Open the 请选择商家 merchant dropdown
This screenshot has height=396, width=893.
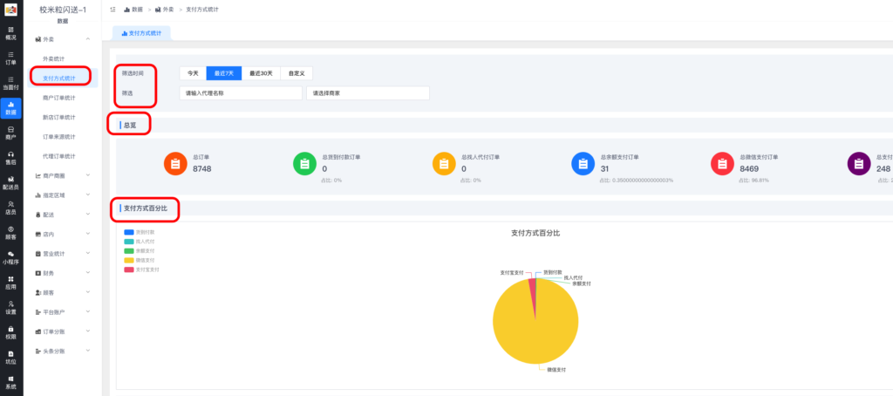click(x=367, y=93)
